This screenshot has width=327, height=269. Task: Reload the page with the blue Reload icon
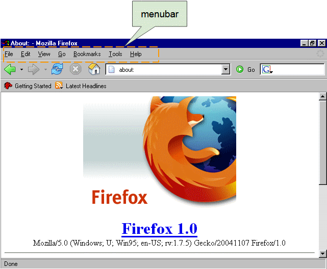point(57,69)
